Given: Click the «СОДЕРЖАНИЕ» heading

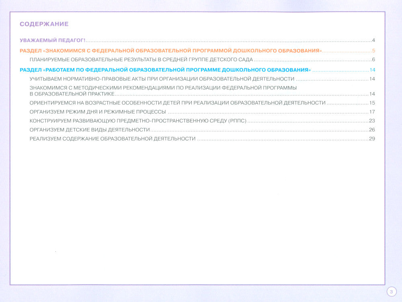Looking at the screenshot, I should tap(44, 24).
